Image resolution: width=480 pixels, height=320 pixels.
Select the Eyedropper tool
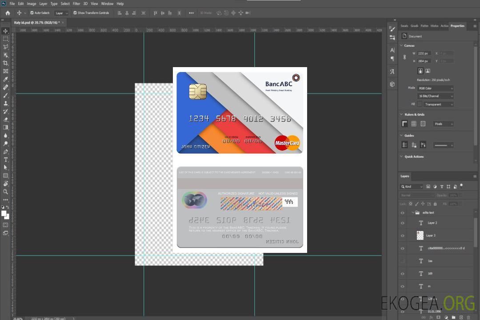click(5, 79)
